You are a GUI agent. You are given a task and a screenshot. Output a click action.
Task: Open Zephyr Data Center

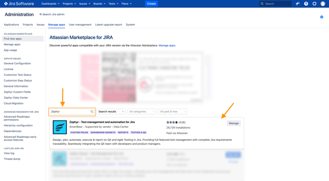(x=16, y=98)
